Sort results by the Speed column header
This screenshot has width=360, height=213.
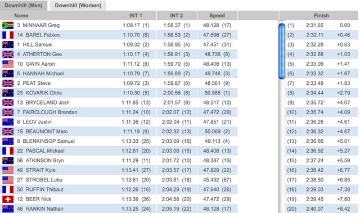(x=217, y=16)
